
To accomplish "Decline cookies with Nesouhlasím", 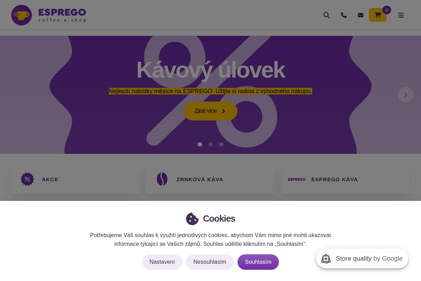I will (210, 262).
